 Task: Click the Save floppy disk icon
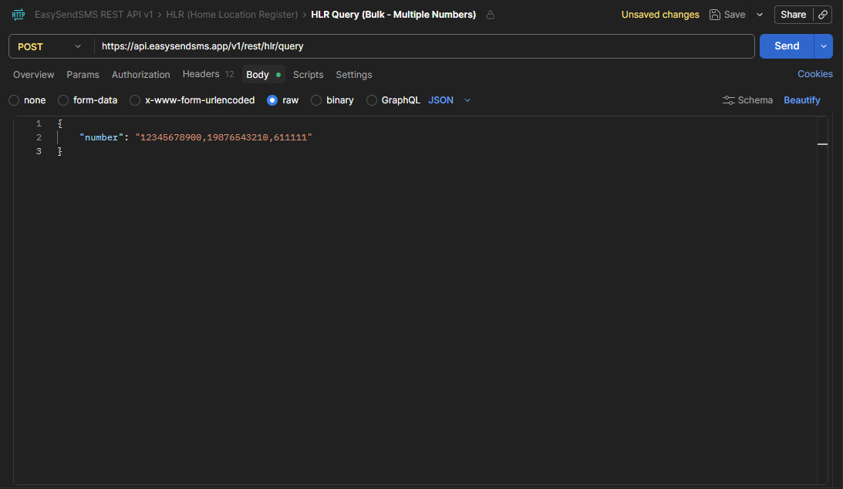[714, 15]
